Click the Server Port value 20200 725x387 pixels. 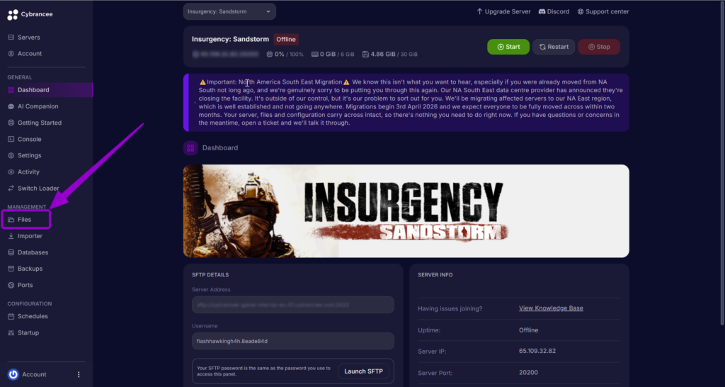[x=528, y=373]
